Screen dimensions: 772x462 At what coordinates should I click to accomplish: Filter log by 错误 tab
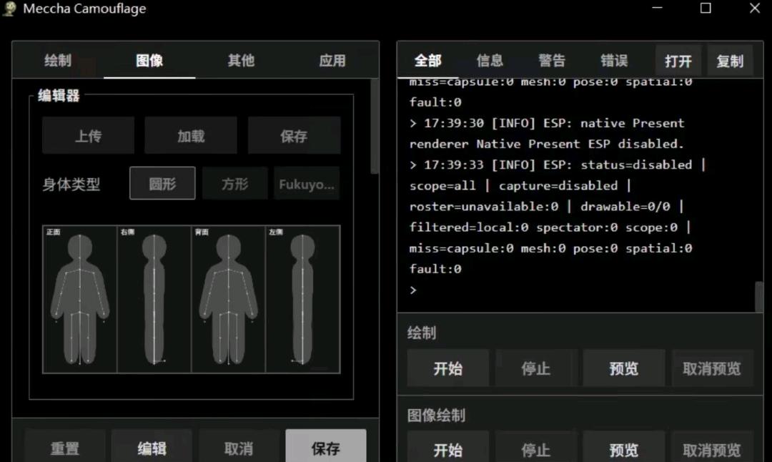point(614,61)
